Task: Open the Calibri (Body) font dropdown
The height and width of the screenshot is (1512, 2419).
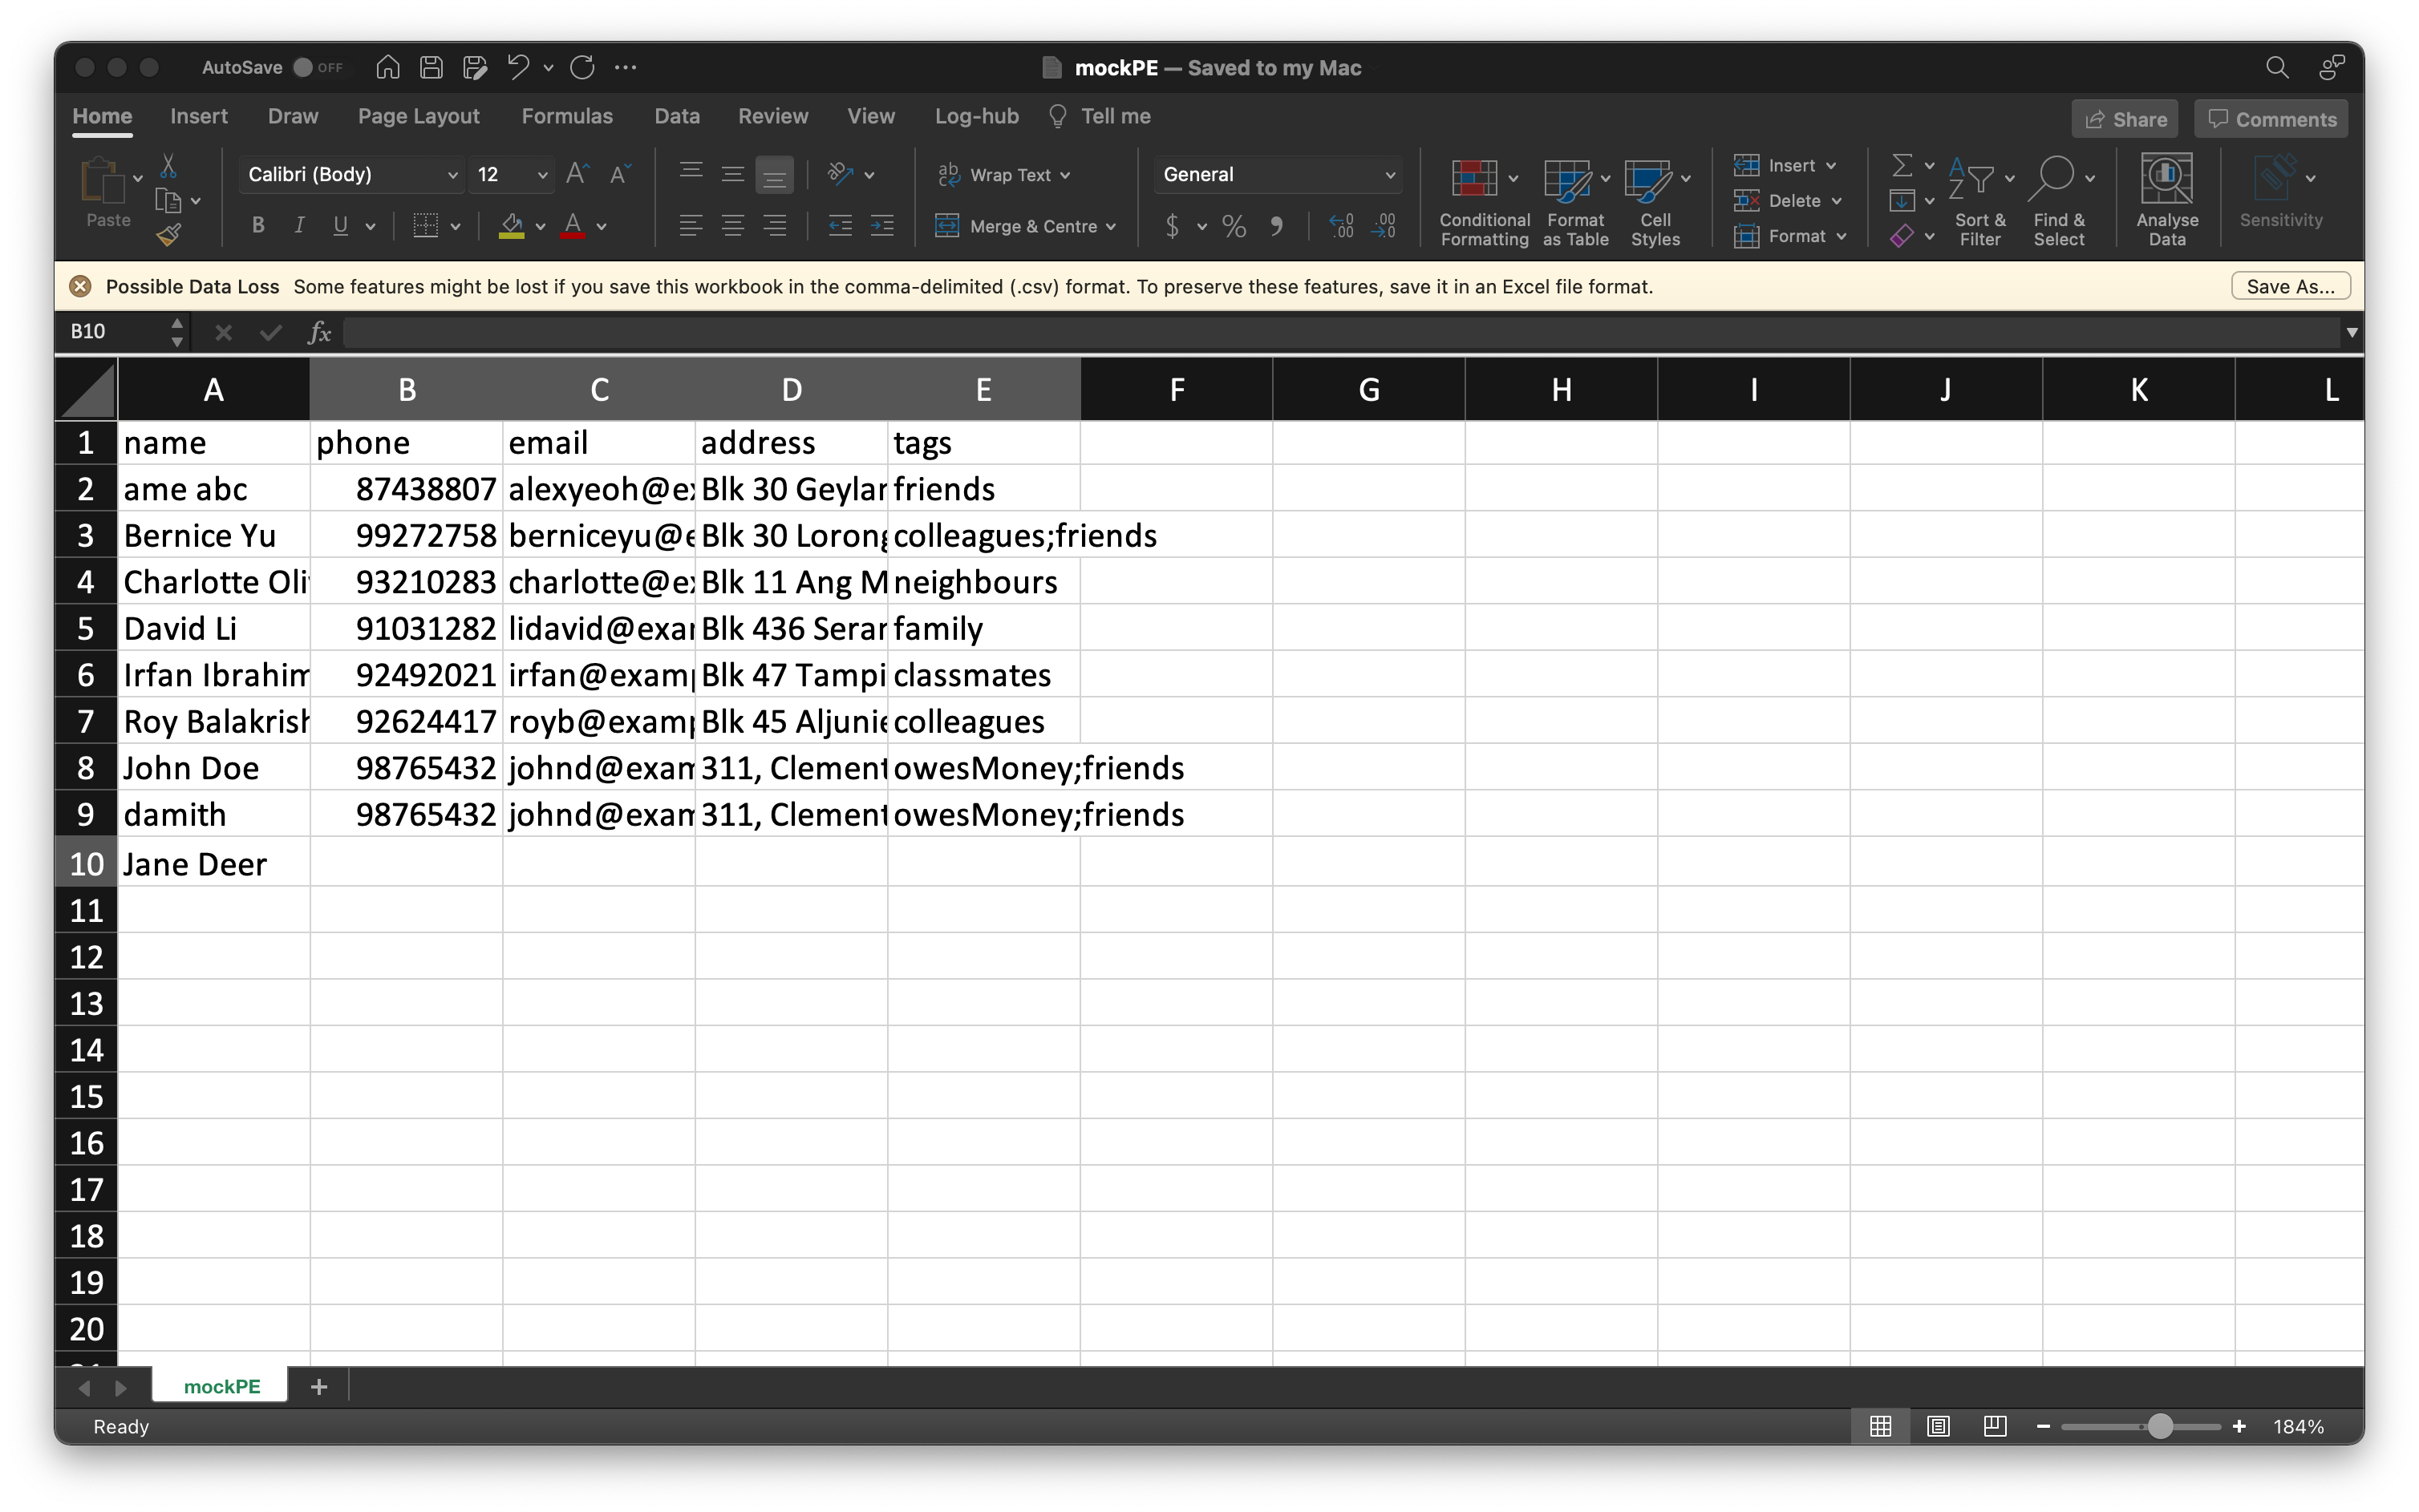Action: (452, 175)
